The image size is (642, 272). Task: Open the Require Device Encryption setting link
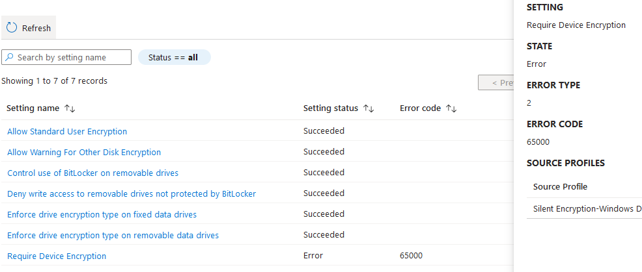[57, 256]
